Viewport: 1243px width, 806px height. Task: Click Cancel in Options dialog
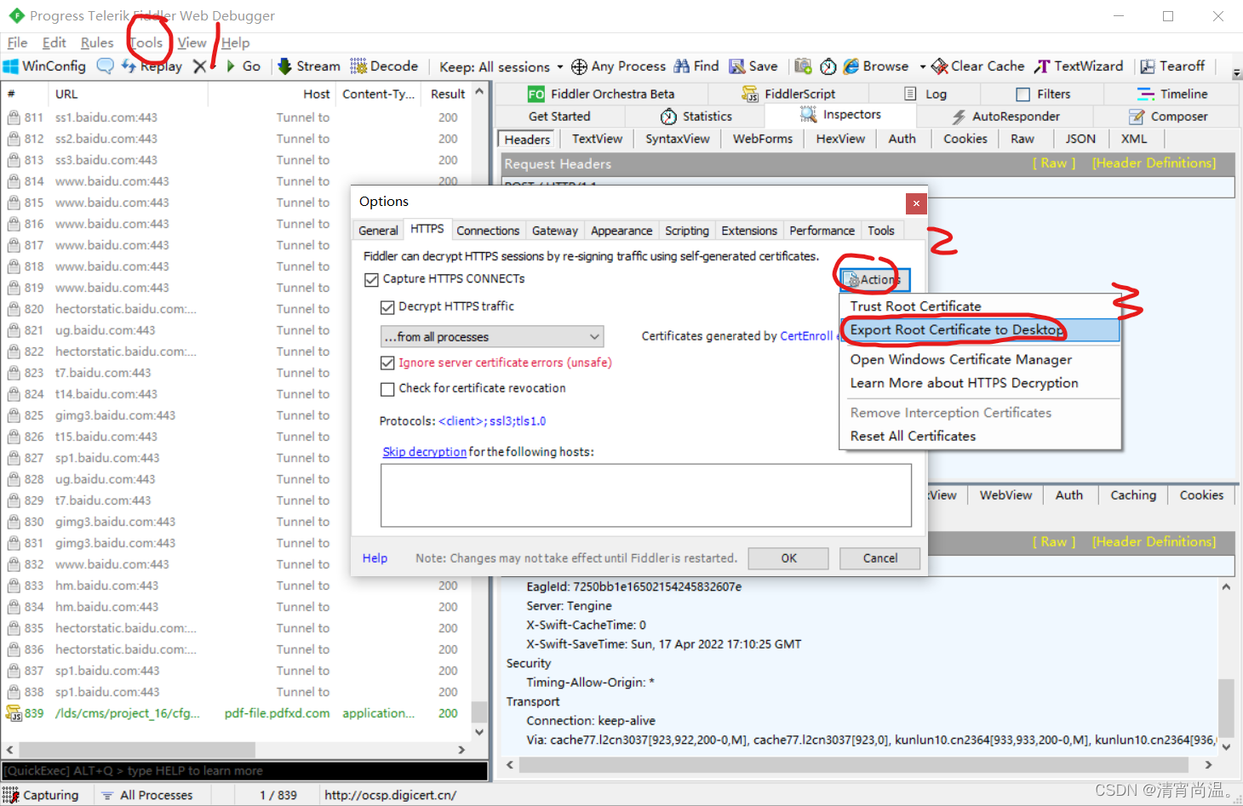[879, 558]
